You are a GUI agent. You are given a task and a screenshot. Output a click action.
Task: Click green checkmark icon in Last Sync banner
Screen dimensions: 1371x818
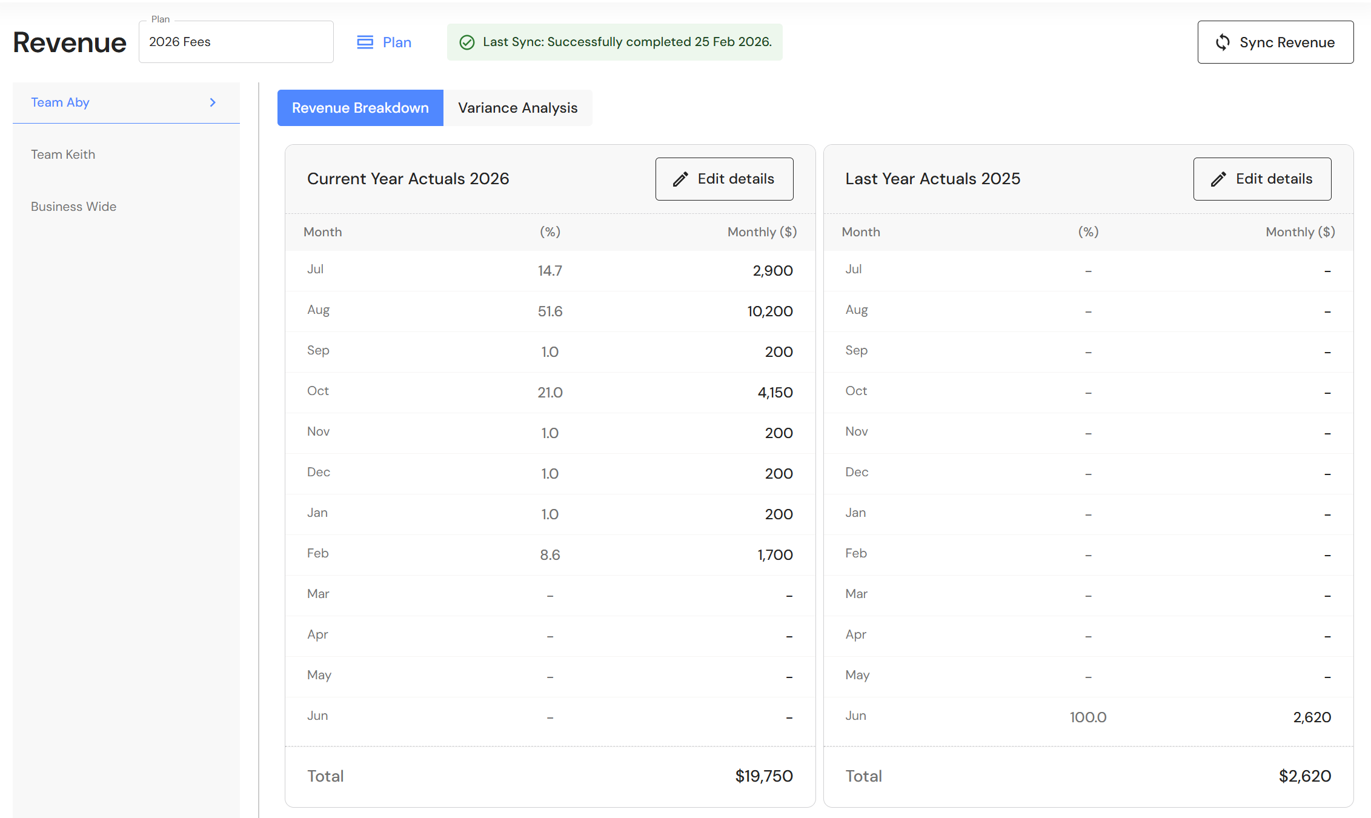466,42
